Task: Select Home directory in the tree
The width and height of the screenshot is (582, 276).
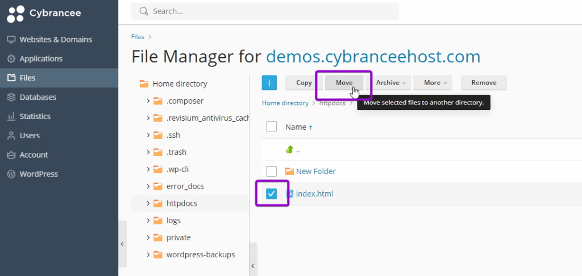Action: (x=180, y=84)
